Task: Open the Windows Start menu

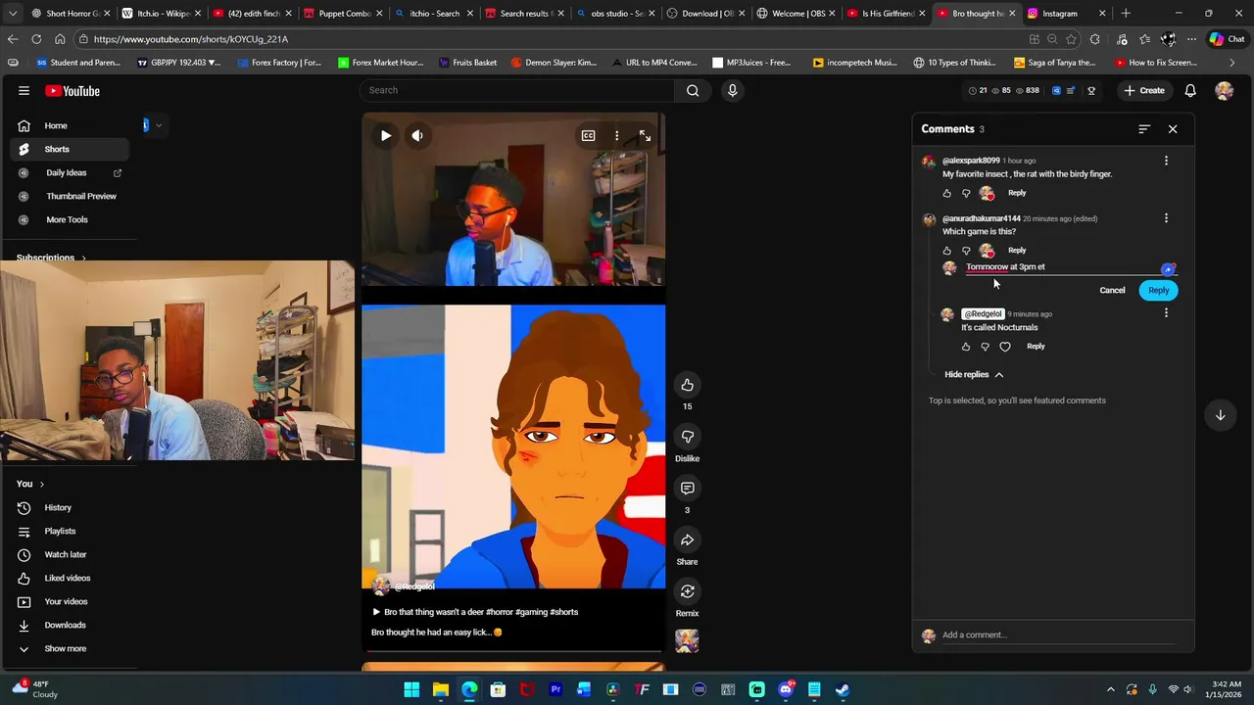Action: (x=412, y=689)
